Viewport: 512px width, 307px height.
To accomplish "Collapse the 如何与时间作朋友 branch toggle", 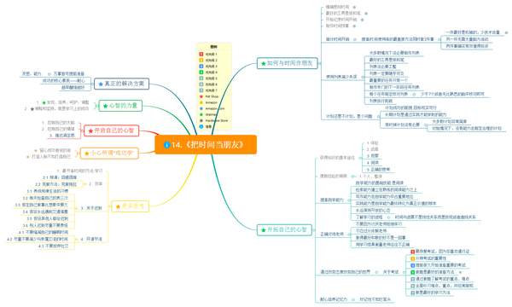I will click(x=319, y=63).
